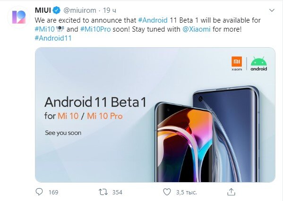Click the blue verified badge next to MIUI
The height and width of the screenshot is (201, 283).
[x=57, y=10]
